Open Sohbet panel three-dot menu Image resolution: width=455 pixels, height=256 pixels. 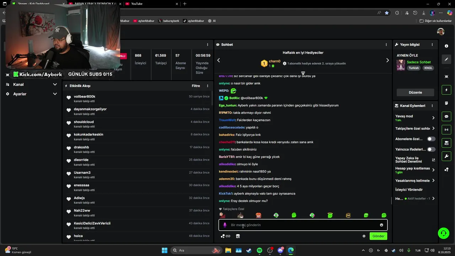(386, 45)
